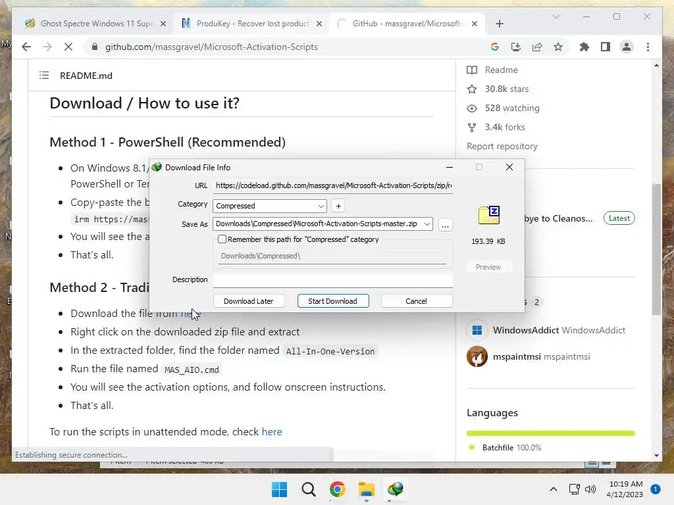The width and height of the screenshot is (674, 505).
Task: Open a new browser tab
Action: coord(499,24)
